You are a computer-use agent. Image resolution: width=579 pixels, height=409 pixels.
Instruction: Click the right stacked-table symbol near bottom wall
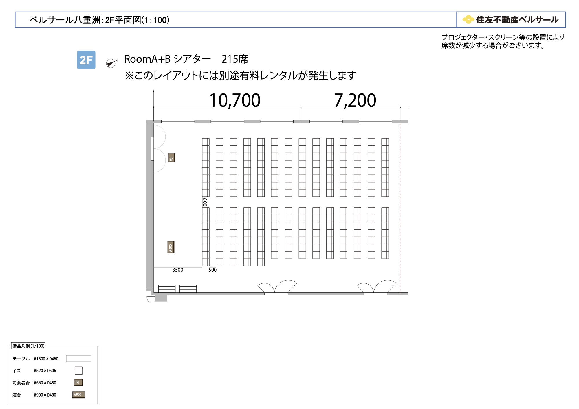(x=188, y=288)
